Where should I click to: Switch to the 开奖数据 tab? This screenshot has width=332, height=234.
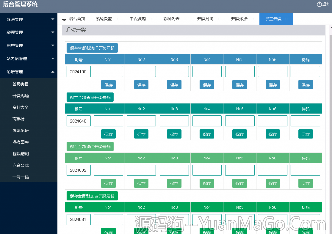point(239,19)
